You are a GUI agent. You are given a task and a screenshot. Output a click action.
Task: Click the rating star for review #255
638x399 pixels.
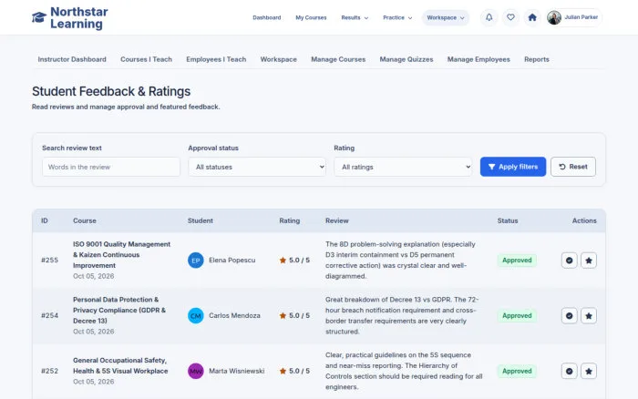283,261
